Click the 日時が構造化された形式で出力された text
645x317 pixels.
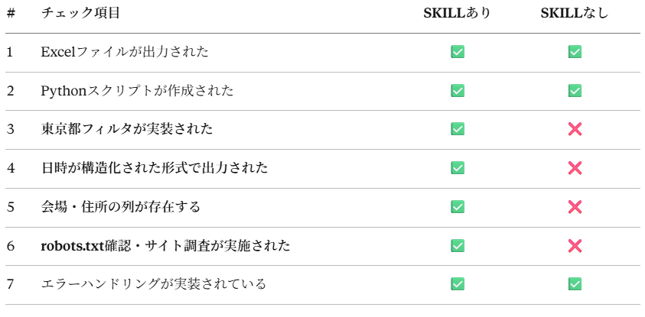pos(154,168)
